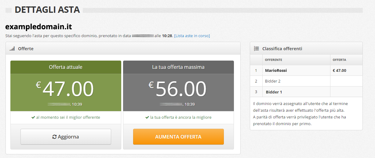Screen dimensions: 375x158
Task: Click the refresh arrows icon in Aggiorna
Action: [54, 137]
